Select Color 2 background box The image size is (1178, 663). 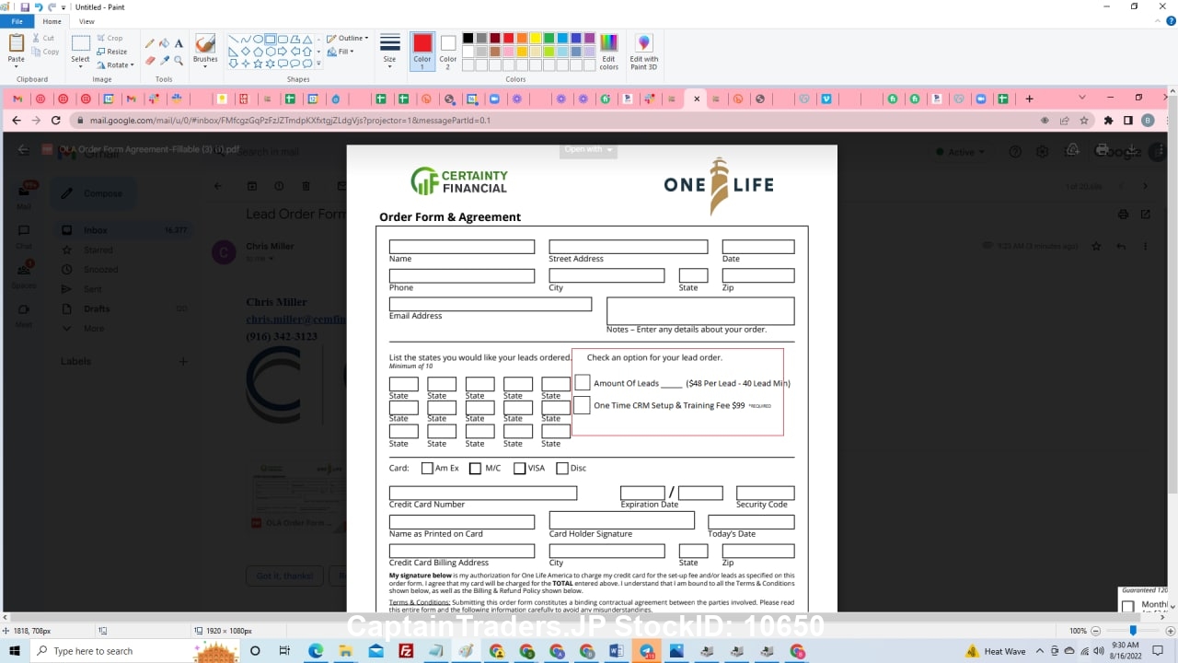pyautogui.click(x=448, y=51)
